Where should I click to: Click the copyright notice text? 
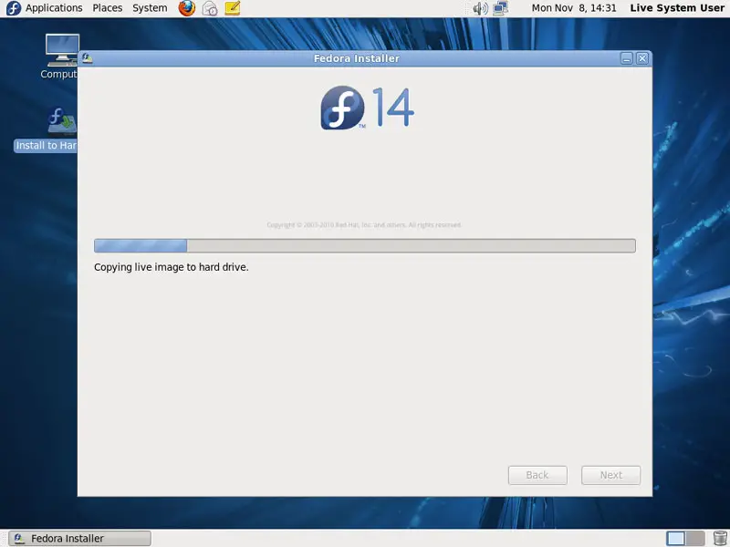(x=364, y=224)
